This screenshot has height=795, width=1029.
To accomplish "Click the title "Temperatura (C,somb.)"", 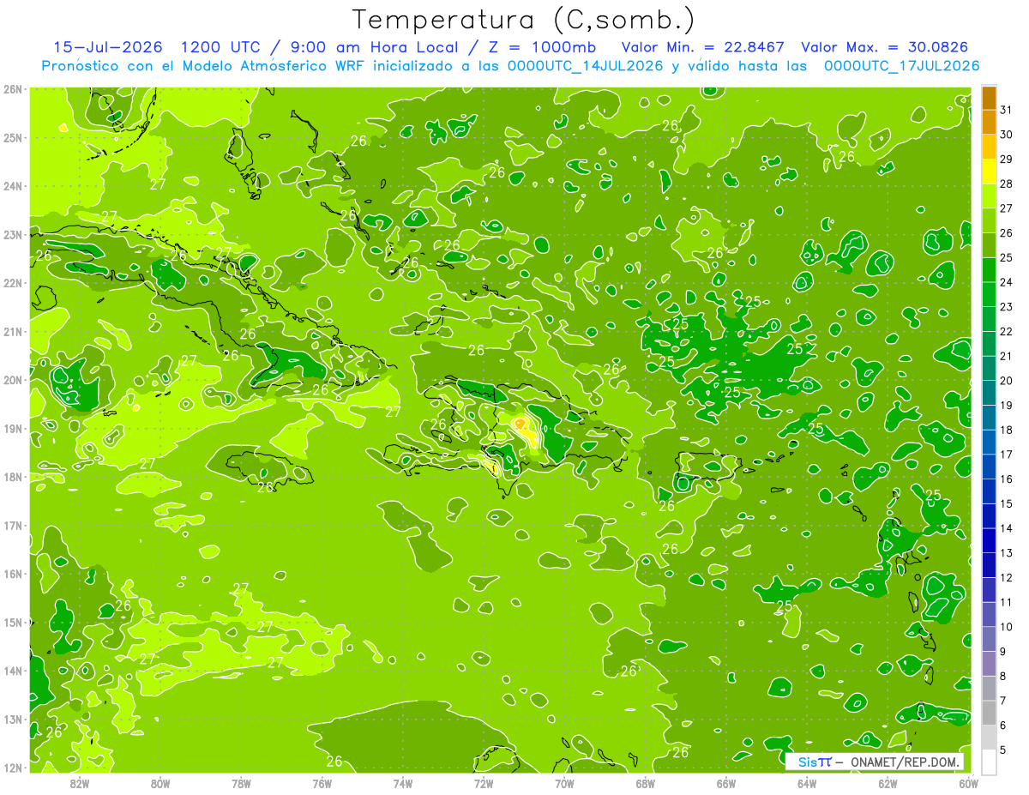I will pos(524,20).
